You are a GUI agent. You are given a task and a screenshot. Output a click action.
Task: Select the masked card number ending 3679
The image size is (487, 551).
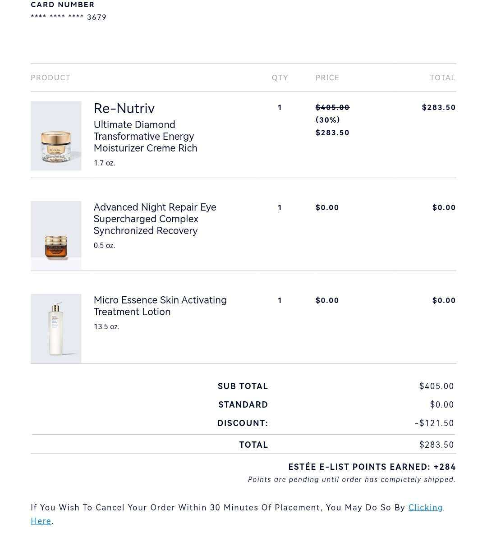[x=69, y=18]
